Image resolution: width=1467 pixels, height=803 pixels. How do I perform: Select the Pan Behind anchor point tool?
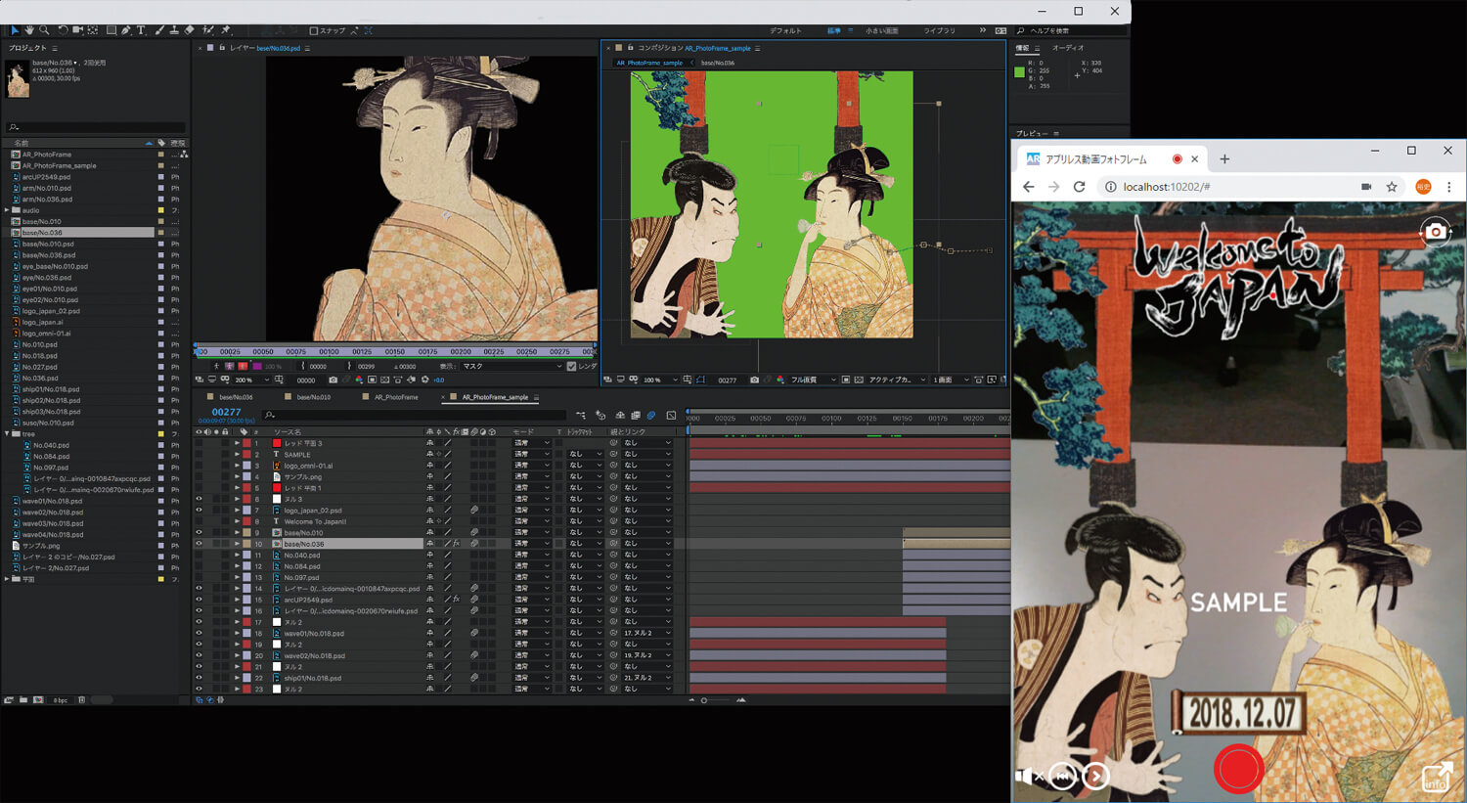click(93, 30)
